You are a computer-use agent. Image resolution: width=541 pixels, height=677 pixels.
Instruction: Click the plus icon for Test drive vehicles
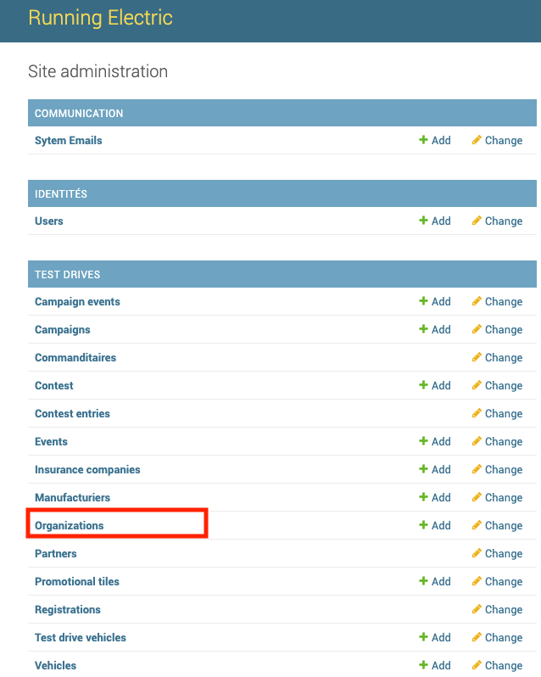(x=423, y=637)
